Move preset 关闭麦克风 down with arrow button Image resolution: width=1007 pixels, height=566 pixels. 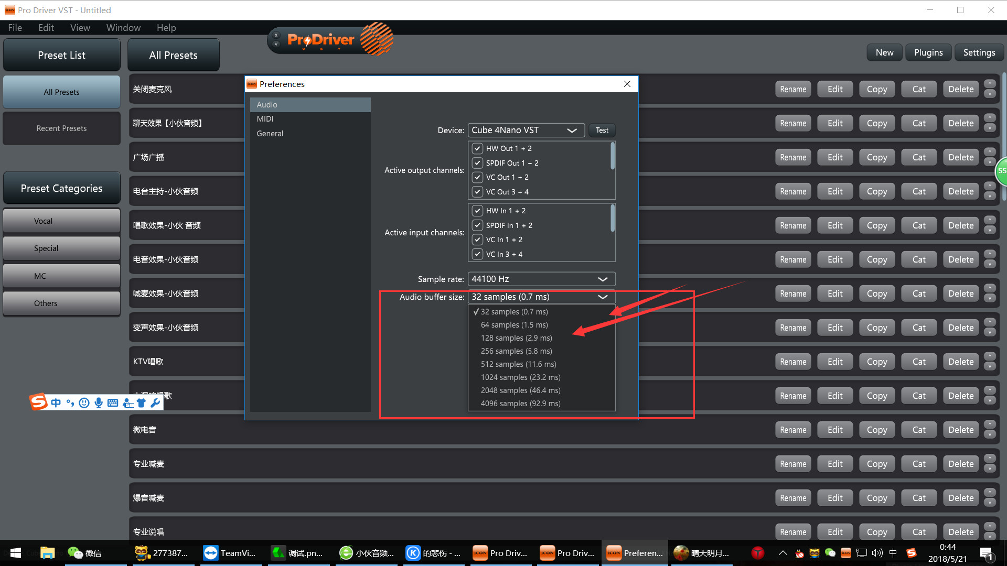coord(990,94)
